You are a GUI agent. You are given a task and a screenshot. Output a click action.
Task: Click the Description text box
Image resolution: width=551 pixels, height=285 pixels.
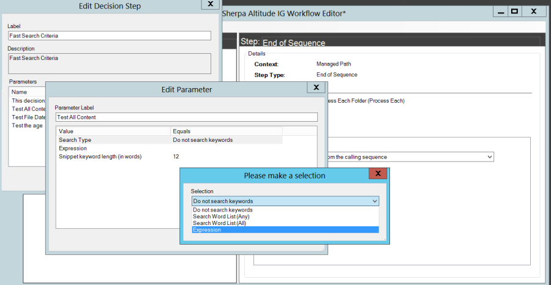pyautogui.click(x=109, y=64)
